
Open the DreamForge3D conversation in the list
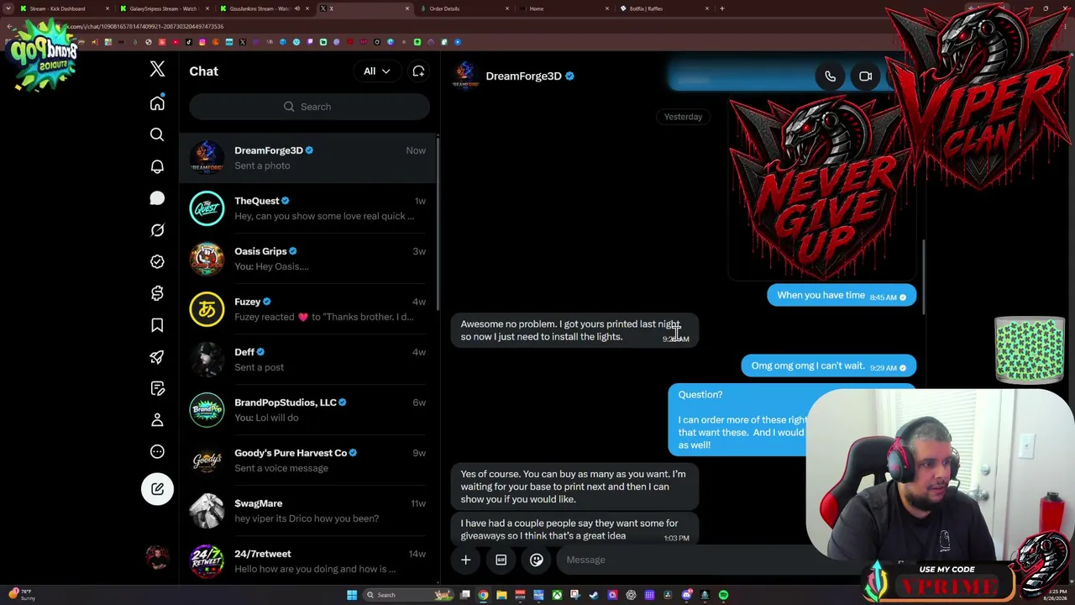click(309, 158)
